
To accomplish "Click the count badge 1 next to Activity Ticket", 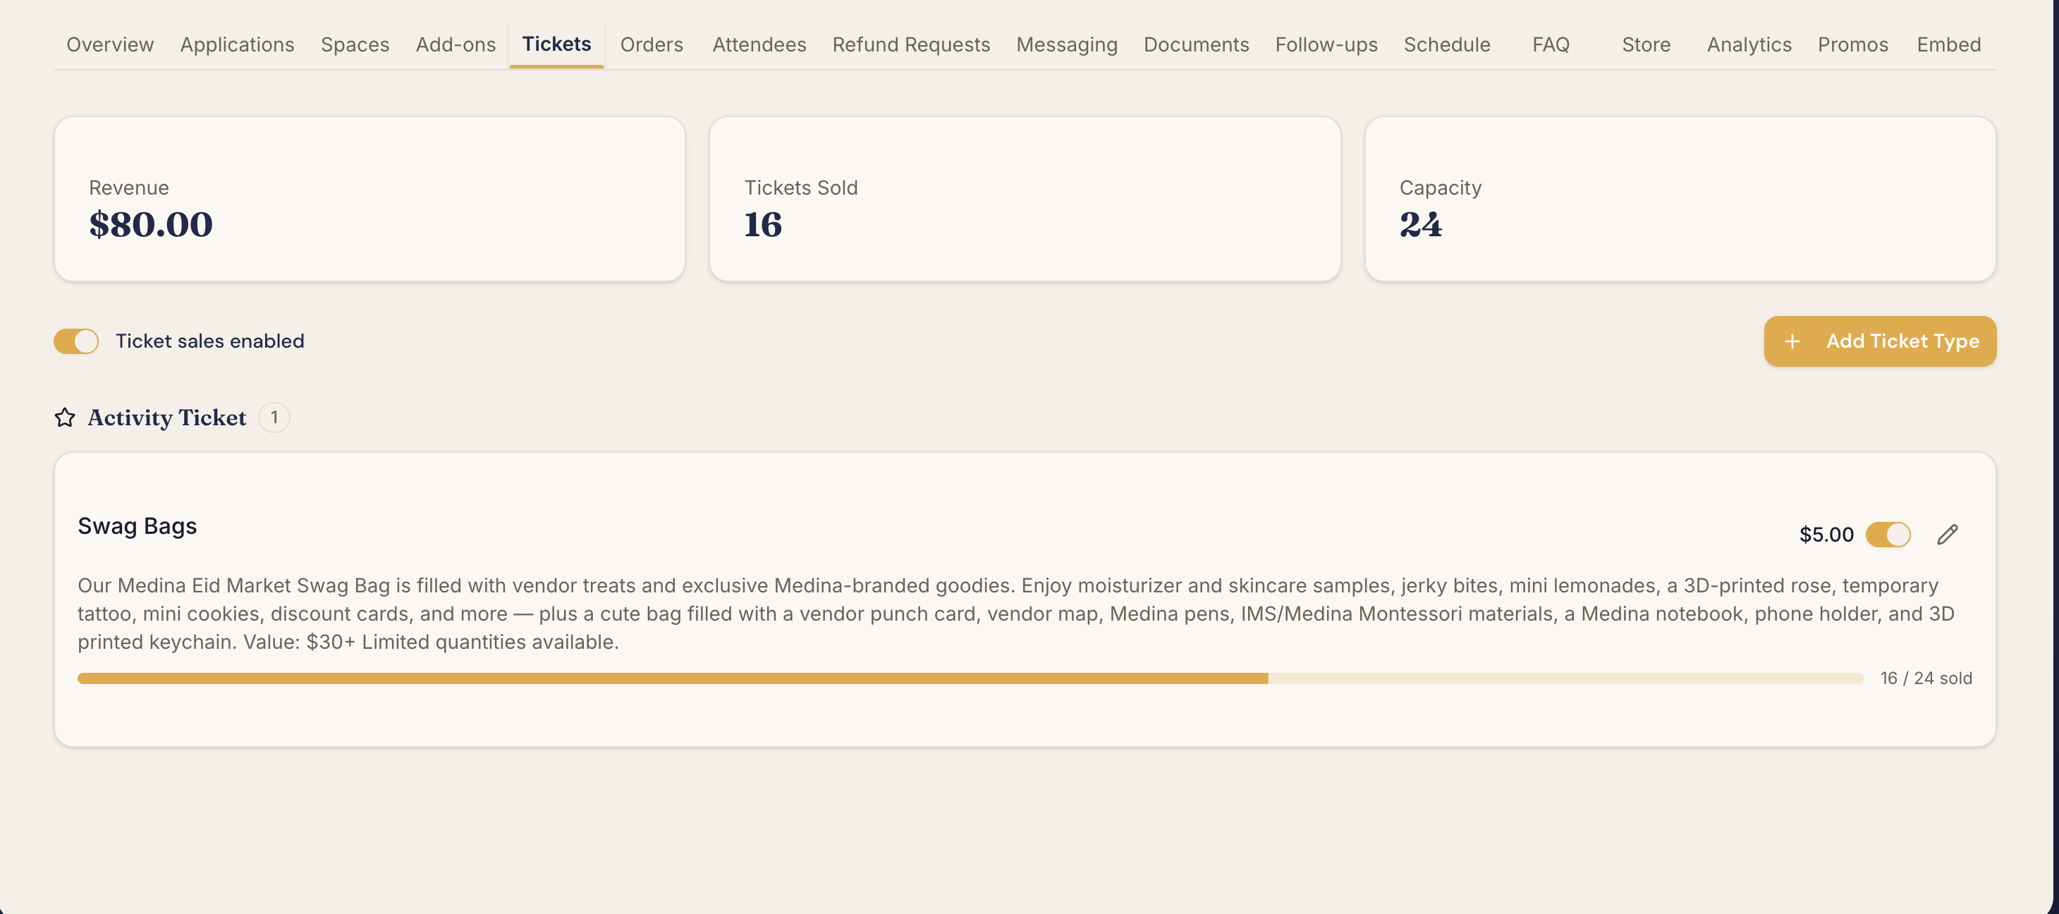I will tap(274, 418).
